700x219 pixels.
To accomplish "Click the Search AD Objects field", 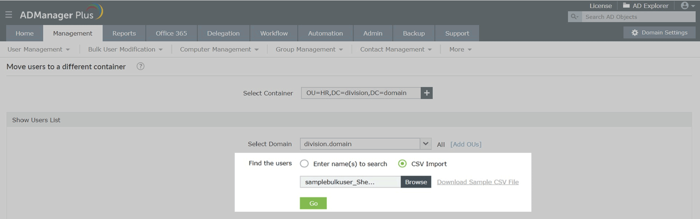I will pyautogui.click(x=638, y=17).
